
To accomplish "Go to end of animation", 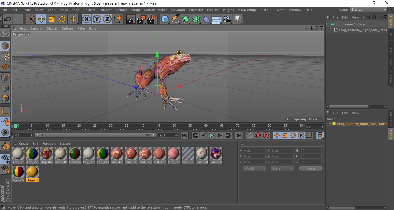I will point(239,135).
